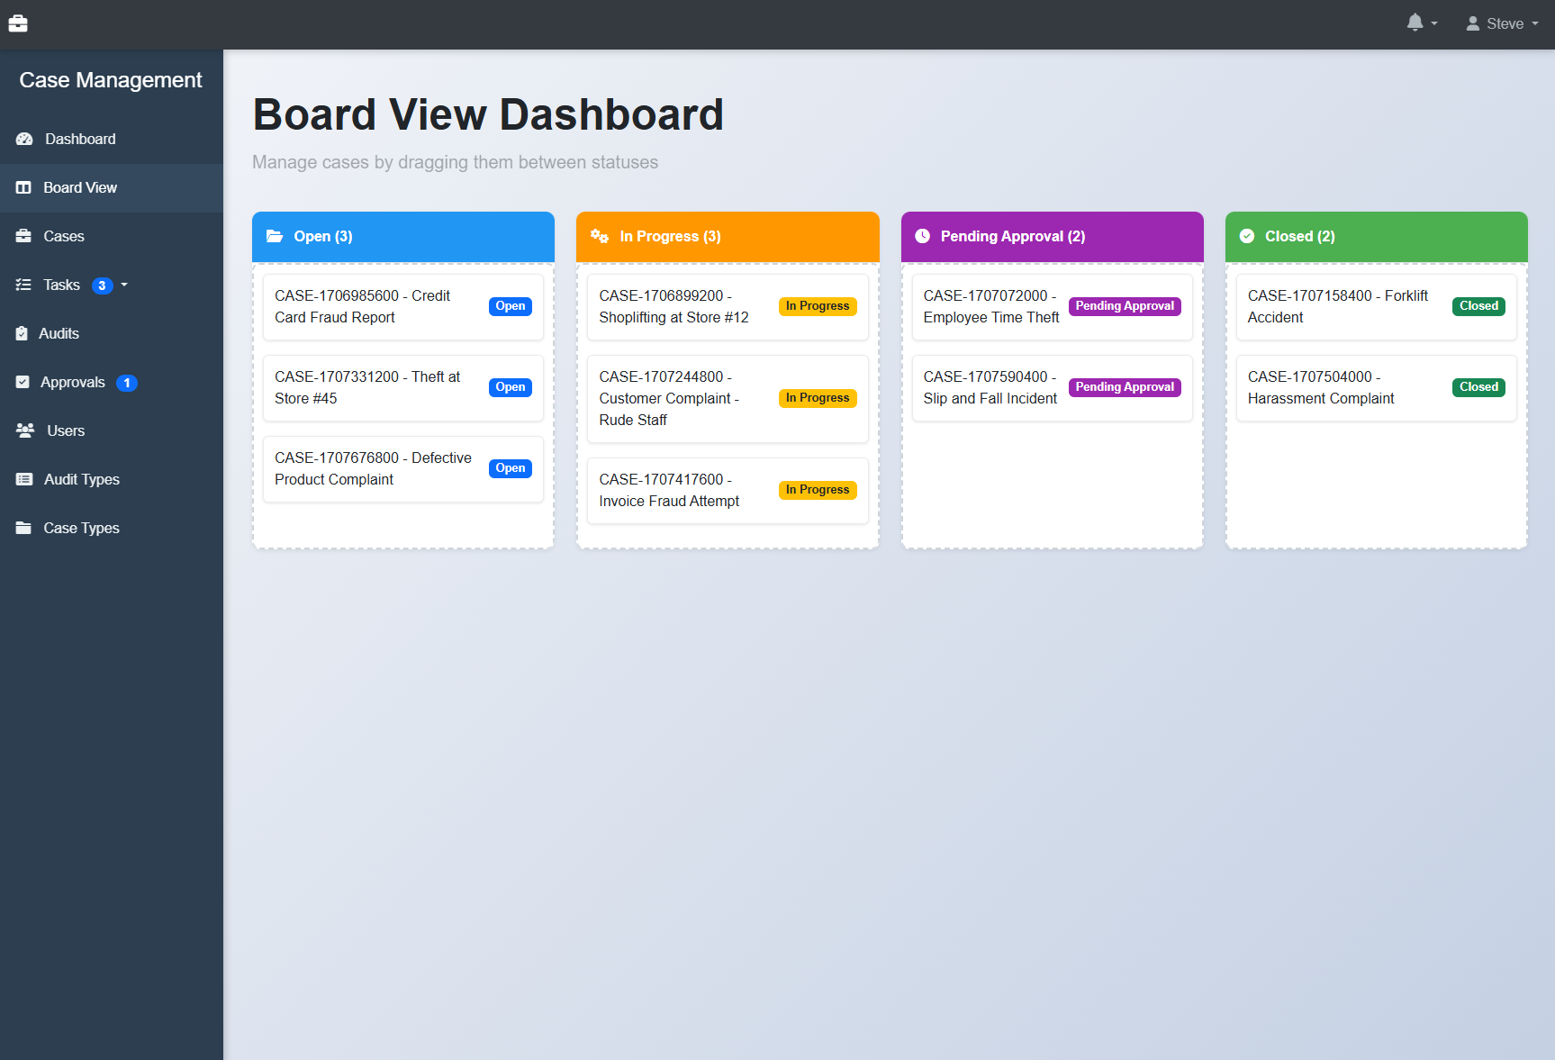This screenshot has height=1060, width=1555.
Task: Click the Dashboard gauge icon in sidebar
Action: coord(24,139)
